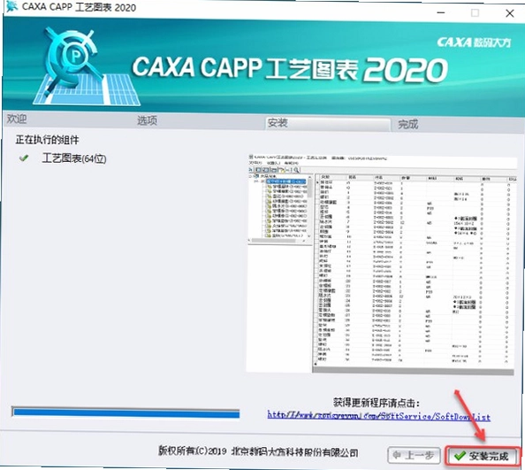The height and width of the screenshot is (470, 525).
Task: Close the installer window
Action: [510, 13]
